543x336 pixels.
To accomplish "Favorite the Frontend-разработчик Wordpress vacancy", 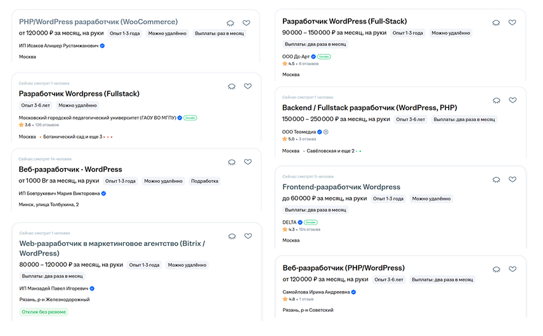I will (x=512, y=179).
